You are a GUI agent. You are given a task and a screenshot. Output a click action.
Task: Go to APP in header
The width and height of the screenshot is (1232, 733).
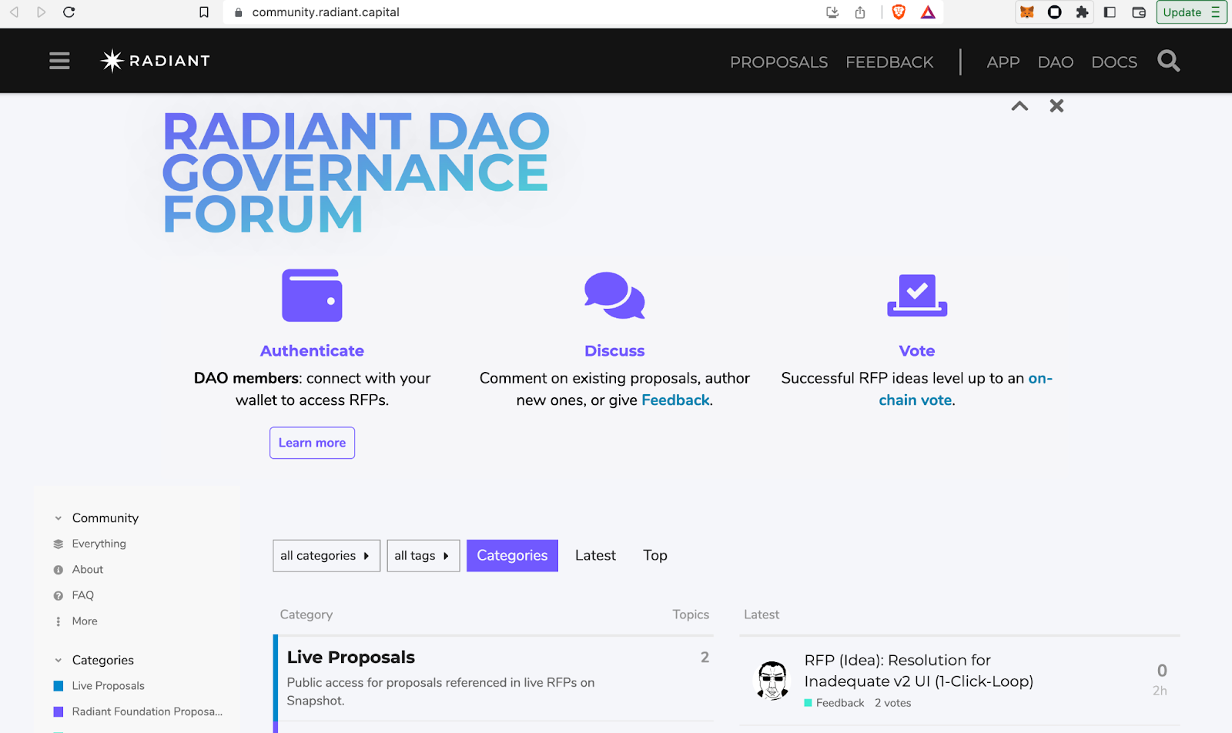click(x=1003, y=62)
